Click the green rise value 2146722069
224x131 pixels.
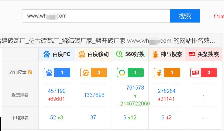[135, 103]
